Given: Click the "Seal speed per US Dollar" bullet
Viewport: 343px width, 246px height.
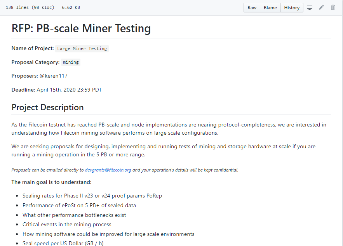Looking at the screenshot, I should [63, 244].
